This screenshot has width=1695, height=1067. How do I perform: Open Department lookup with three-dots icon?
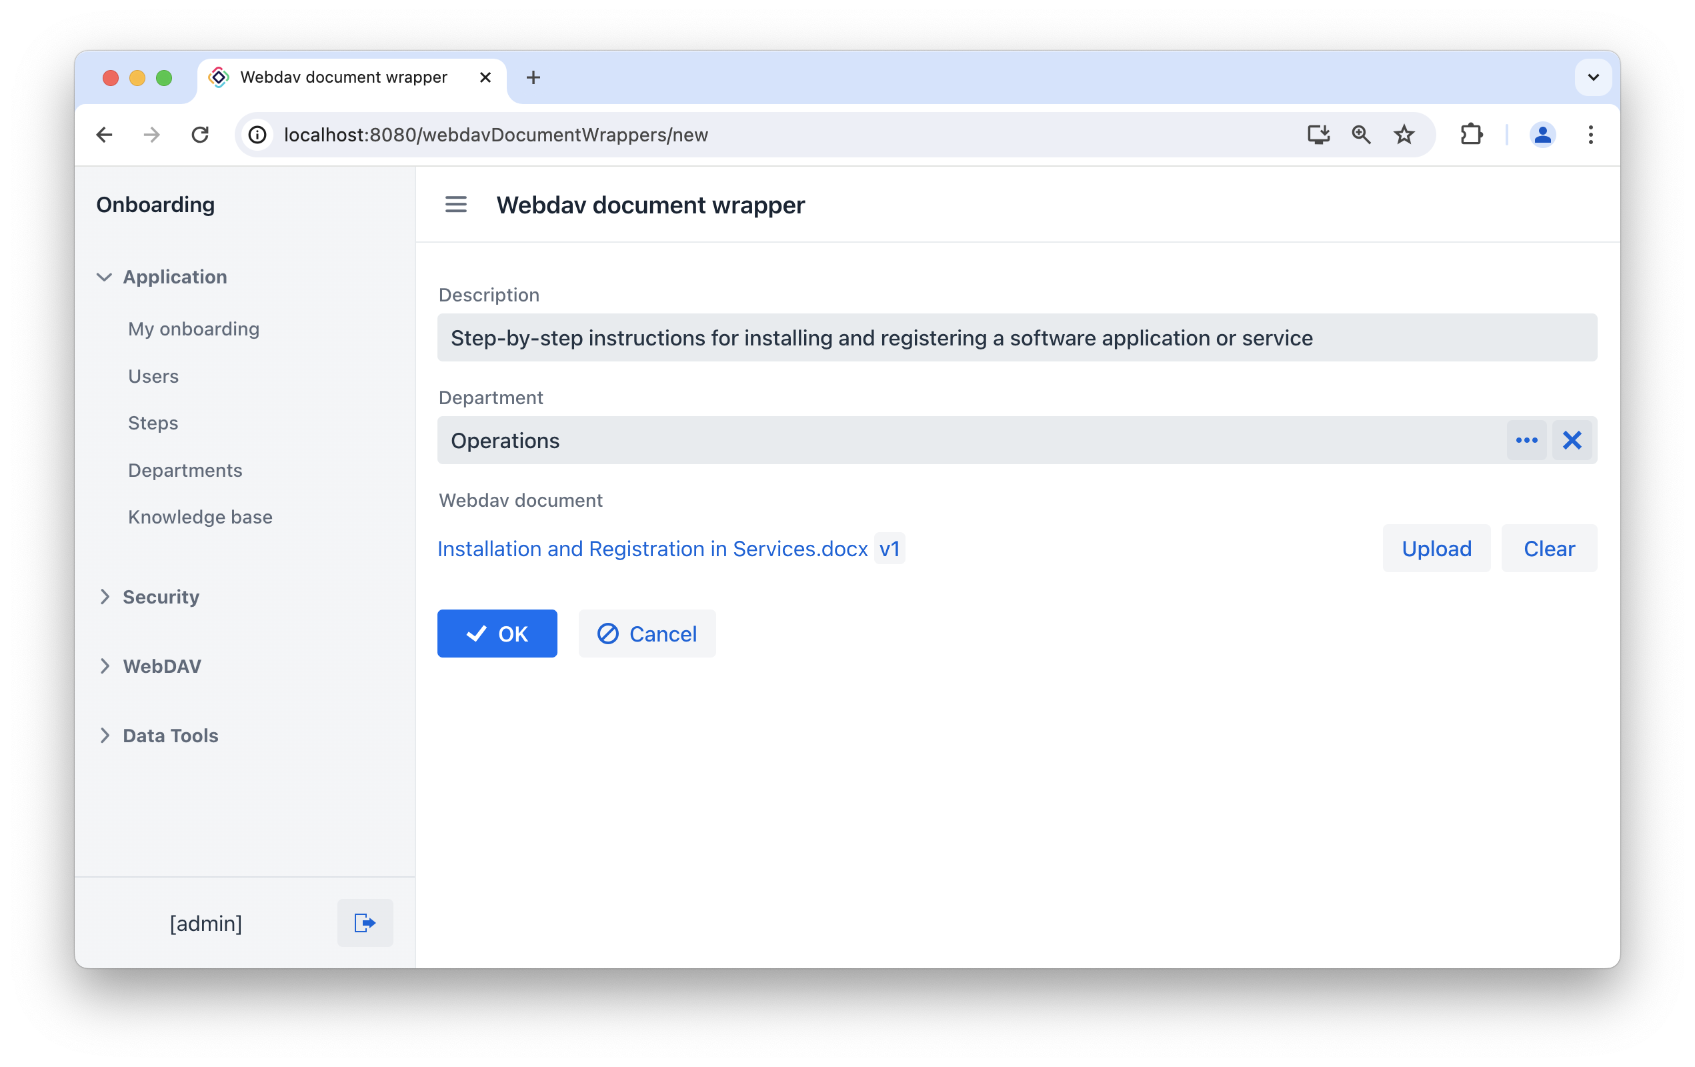click(x=1526, y=441)
